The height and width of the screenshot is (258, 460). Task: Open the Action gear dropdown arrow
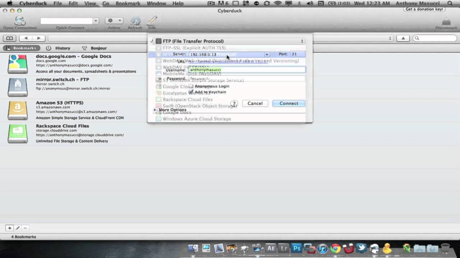[120, 21]
